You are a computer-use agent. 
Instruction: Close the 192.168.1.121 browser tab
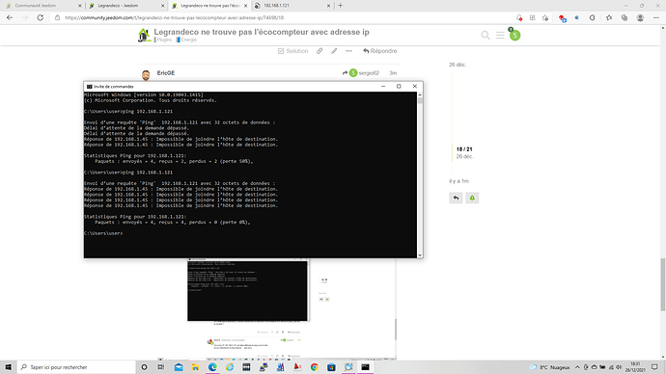(x=328, y=6)
